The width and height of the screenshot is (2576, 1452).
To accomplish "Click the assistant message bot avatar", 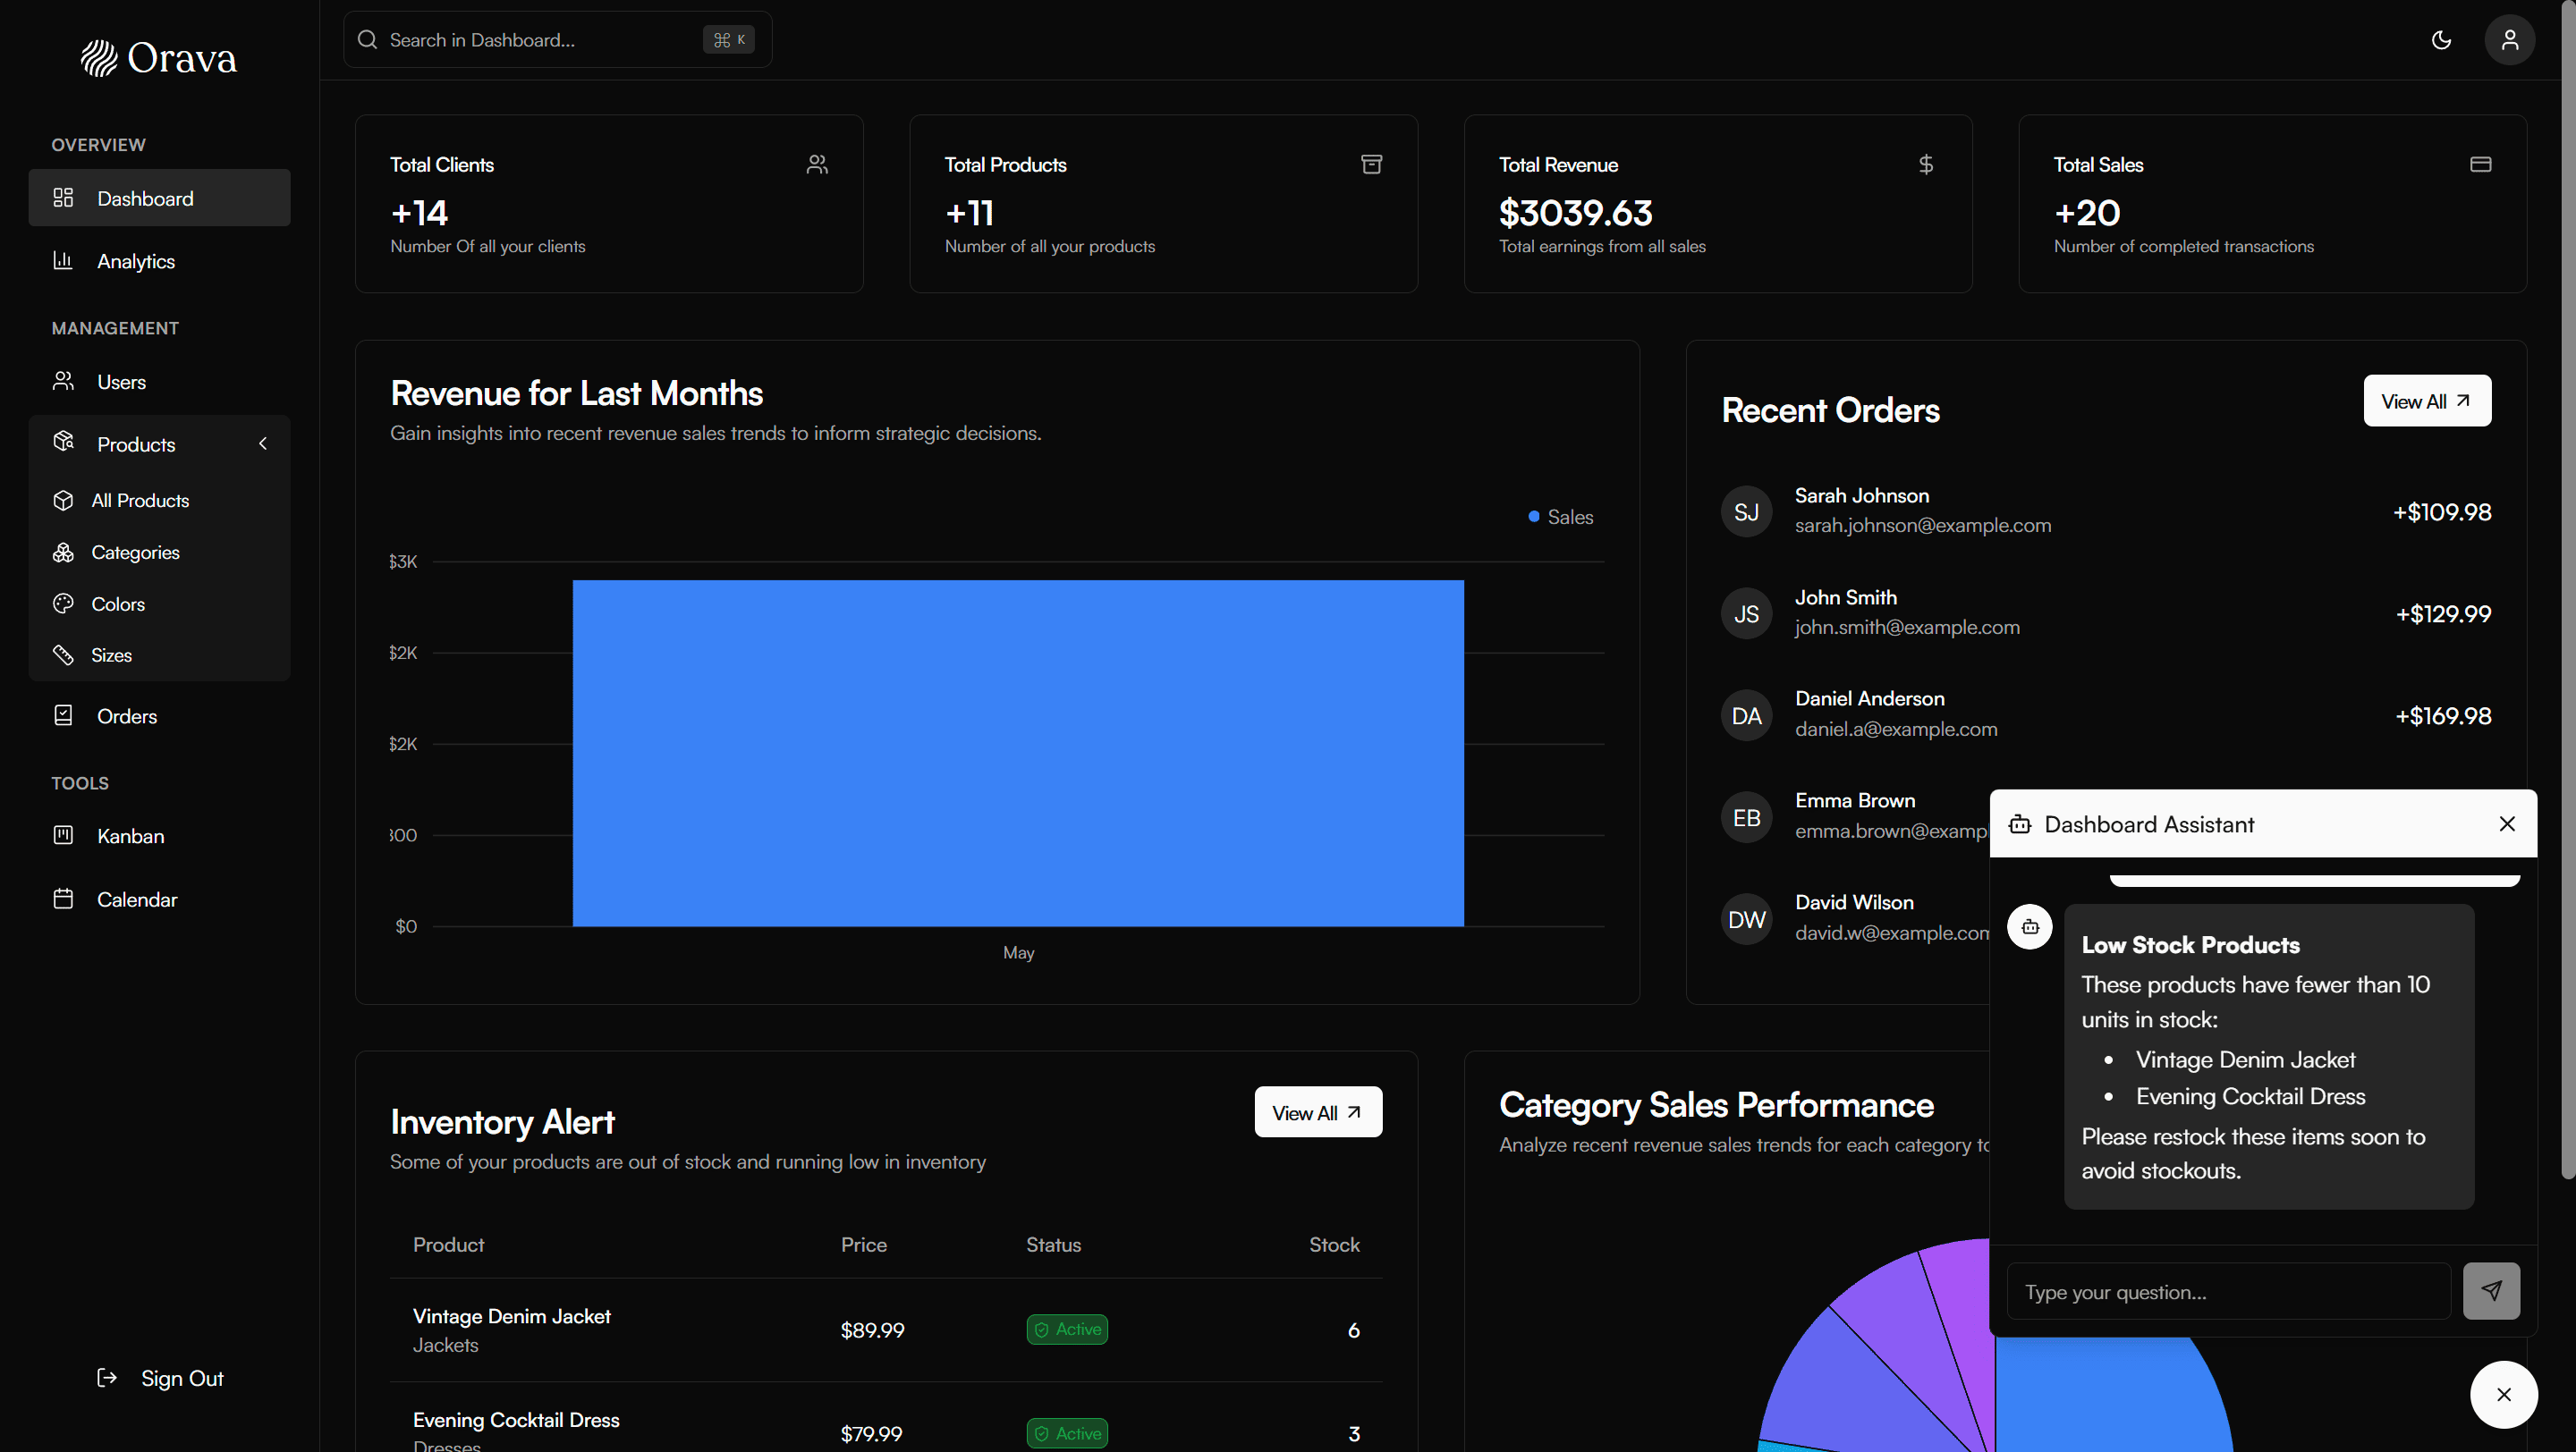I will 2029,926.
